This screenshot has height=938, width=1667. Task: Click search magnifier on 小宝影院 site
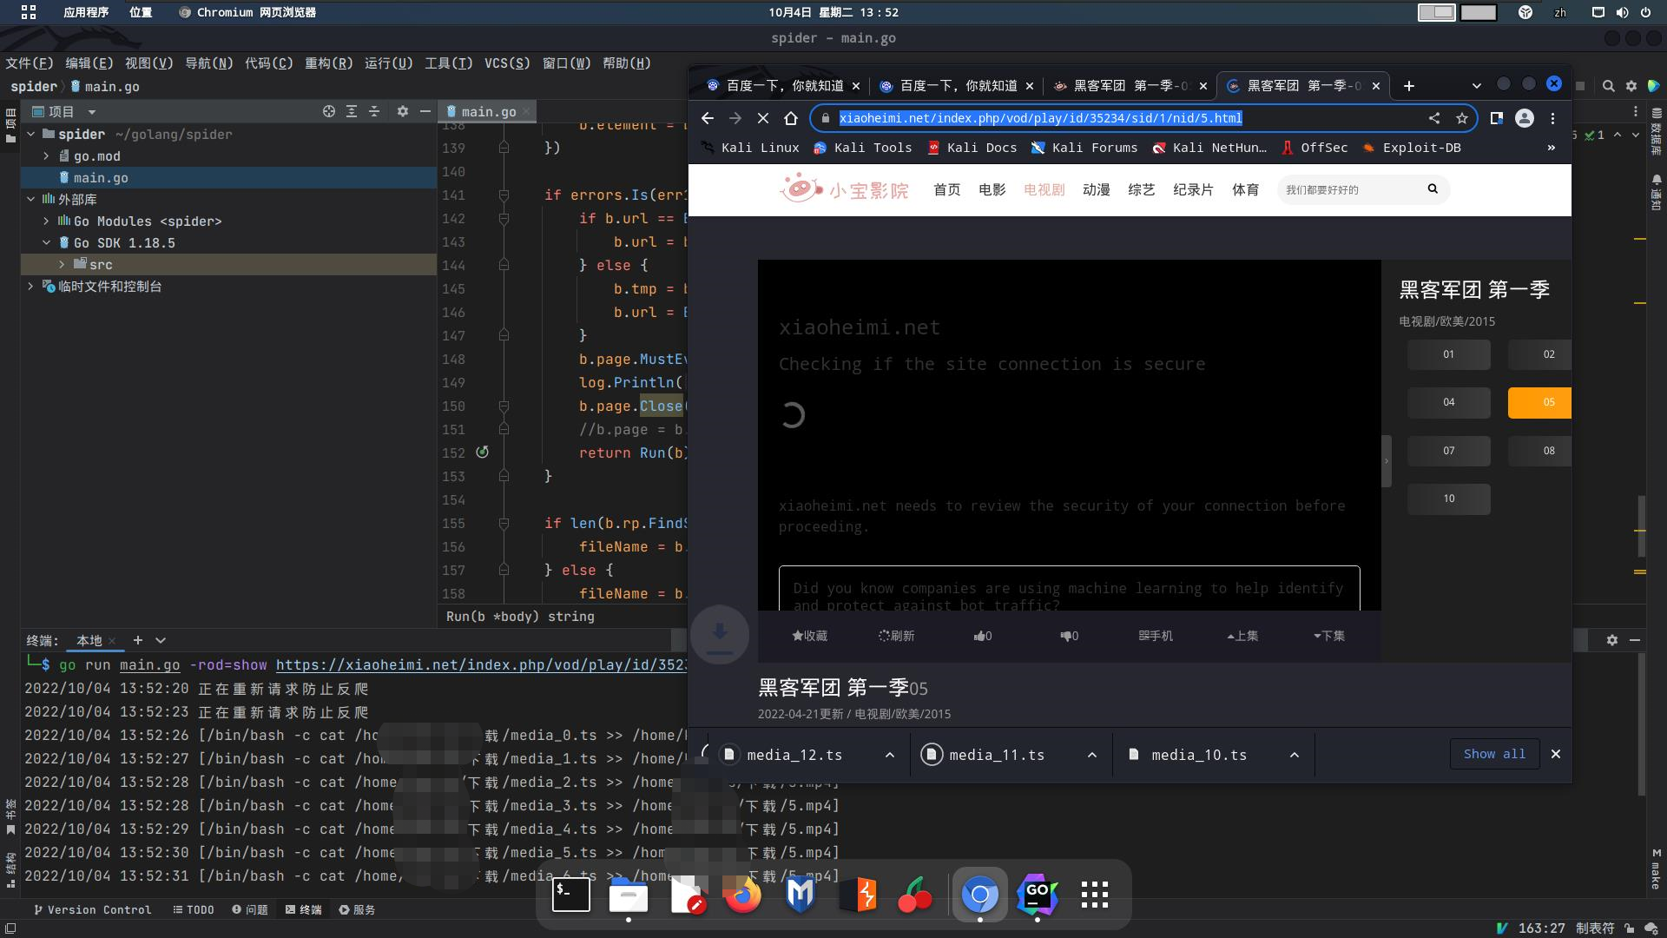point(1433,188)
